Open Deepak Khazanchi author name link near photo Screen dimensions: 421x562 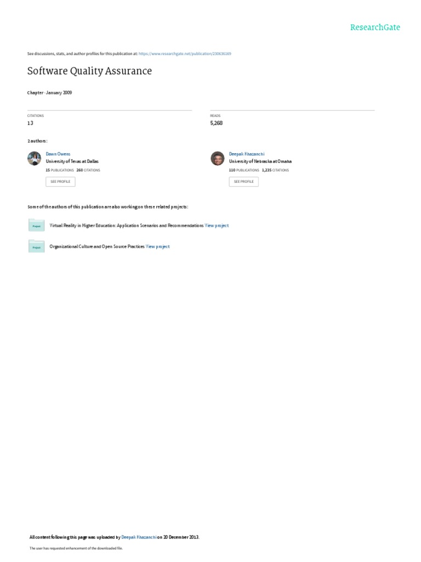tap(247, 154)
